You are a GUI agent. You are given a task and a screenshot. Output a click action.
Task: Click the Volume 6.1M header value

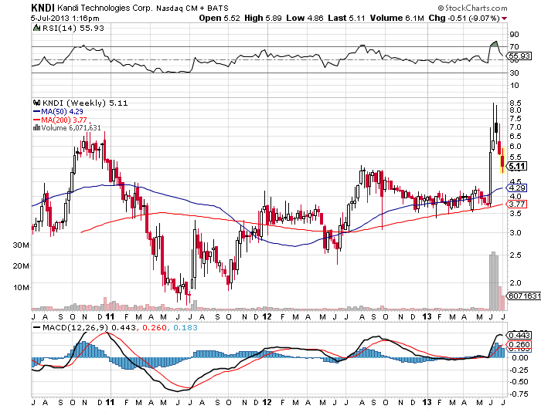pos(396,18)
